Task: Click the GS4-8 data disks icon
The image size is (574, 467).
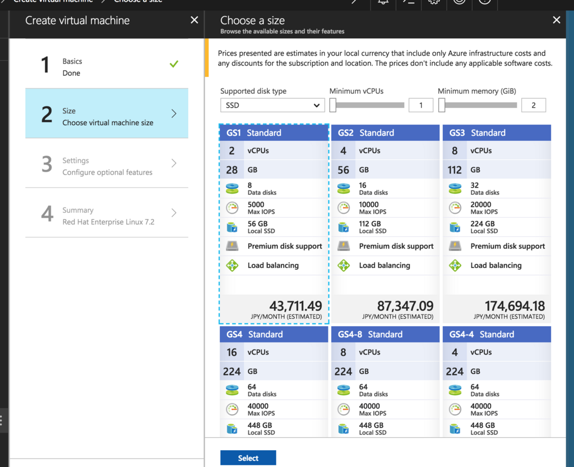Action: pos(344,390)
